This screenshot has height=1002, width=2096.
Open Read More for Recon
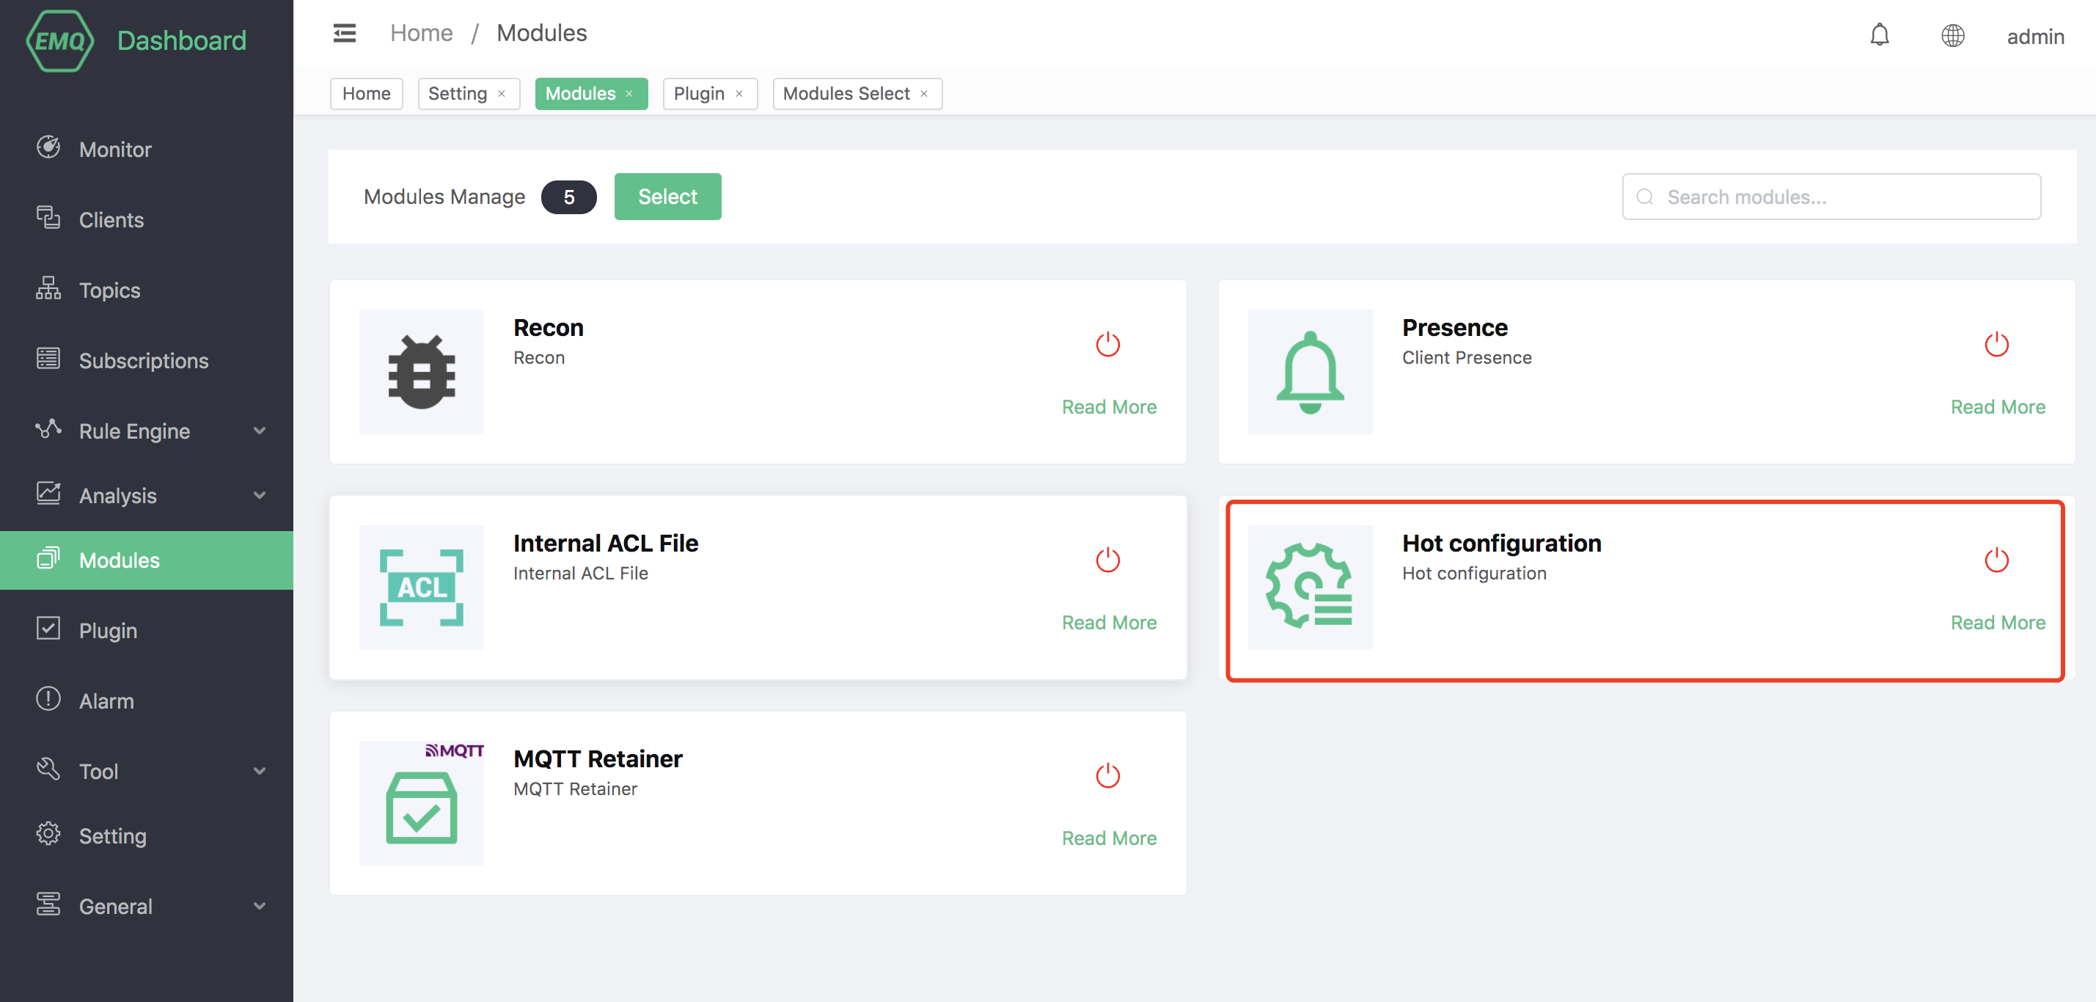1109,407
